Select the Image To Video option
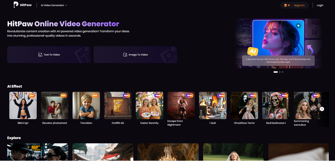 coord(136,55)
